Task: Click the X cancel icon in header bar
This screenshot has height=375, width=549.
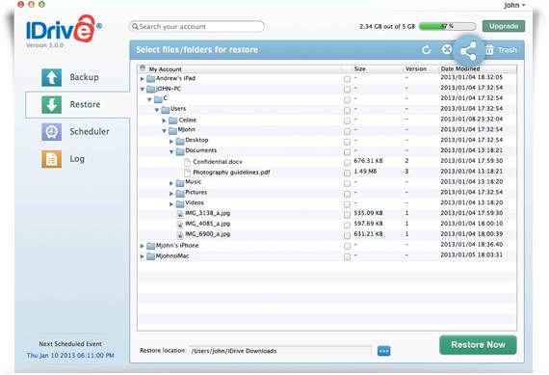Action: (446, 49)
